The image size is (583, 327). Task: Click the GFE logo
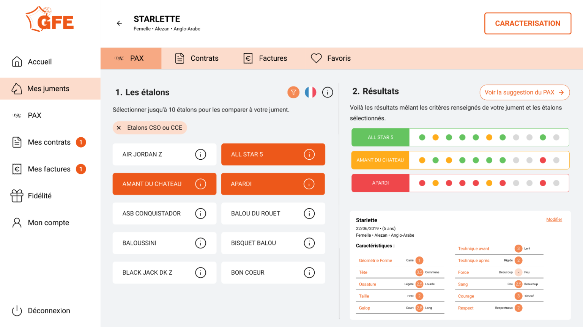[50, 20]
